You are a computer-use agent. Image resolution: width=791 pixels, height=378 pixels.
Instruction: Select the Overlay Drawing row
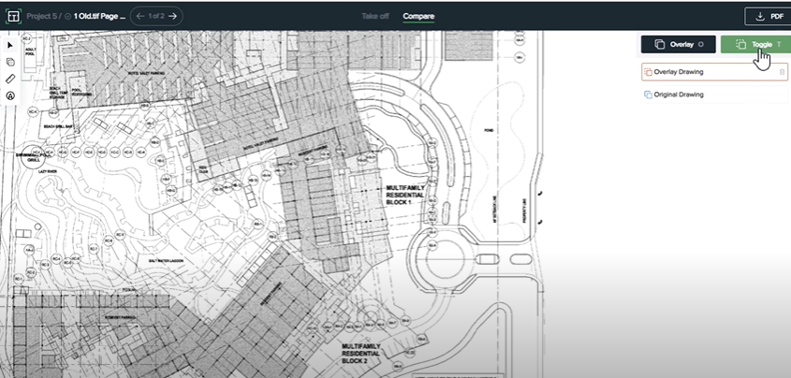tap(714, 72)
